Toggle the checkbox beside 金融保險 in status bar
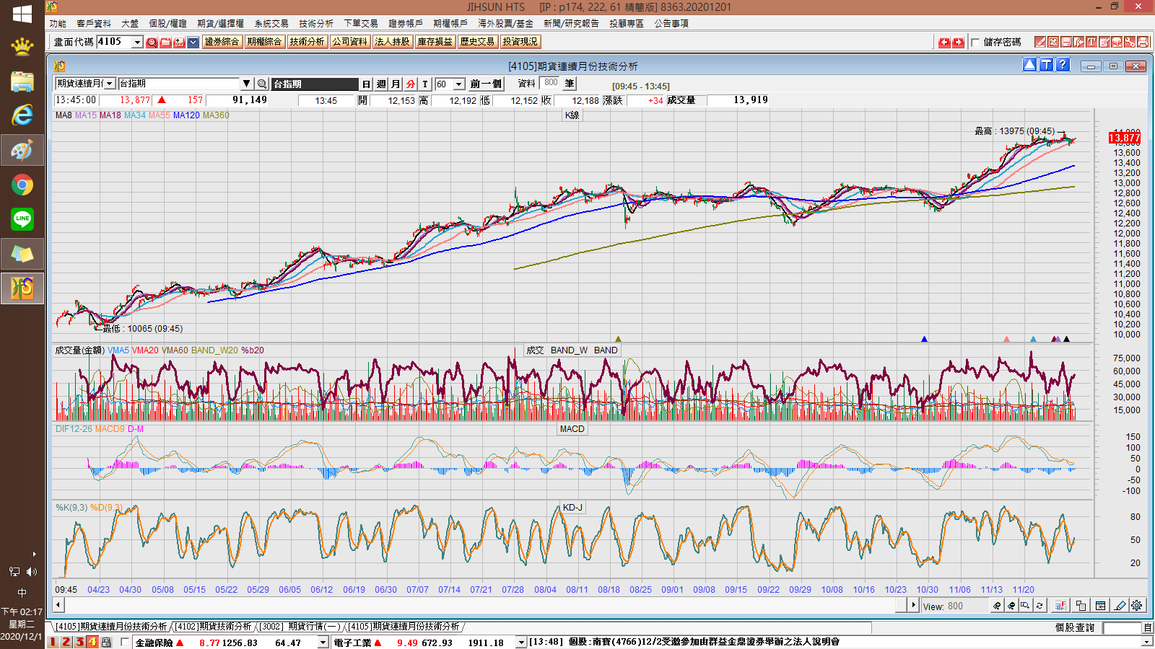The width and height of the screenshot is (1155, 649). coord(125,642)
